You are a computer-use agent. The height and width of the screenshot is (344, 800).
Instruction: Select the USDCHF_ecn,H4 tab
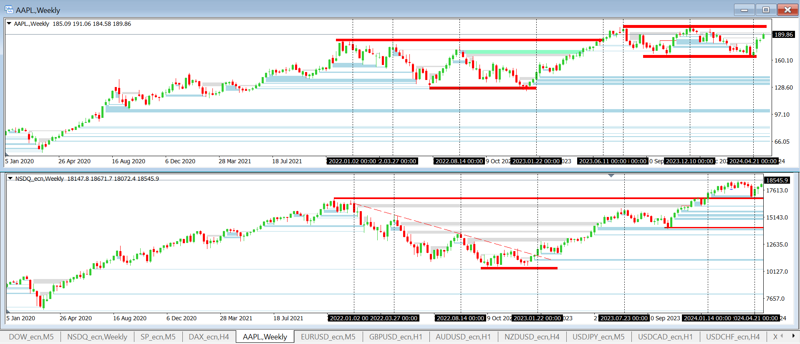[x=733, y=337]
